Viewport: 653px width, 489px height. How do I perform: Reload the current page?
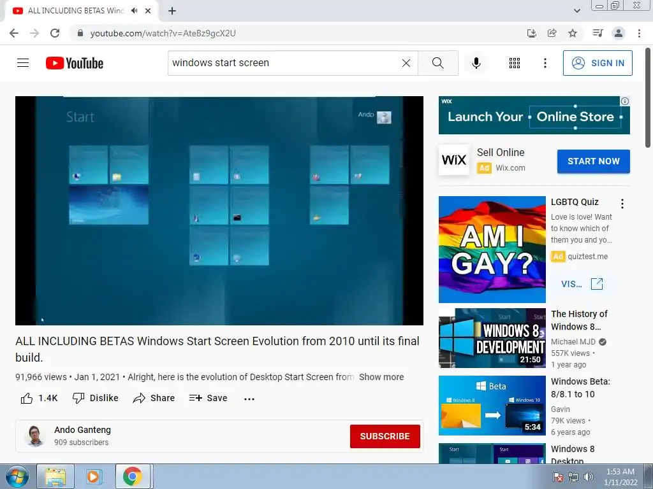(55, 33)
